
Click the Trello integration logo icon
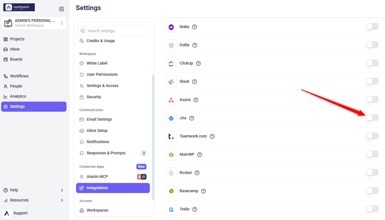coord(171,209)
